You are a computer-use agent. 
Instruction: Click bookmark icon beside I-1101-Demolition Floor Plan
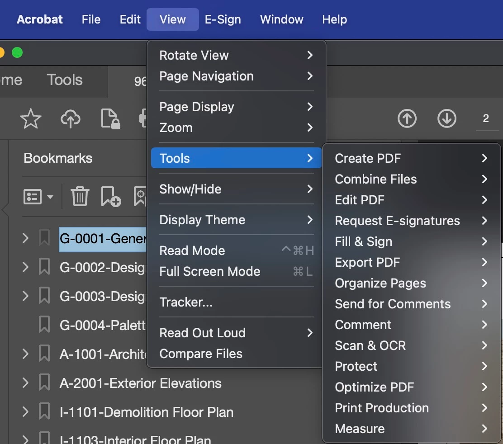click(x=44, y=411)
